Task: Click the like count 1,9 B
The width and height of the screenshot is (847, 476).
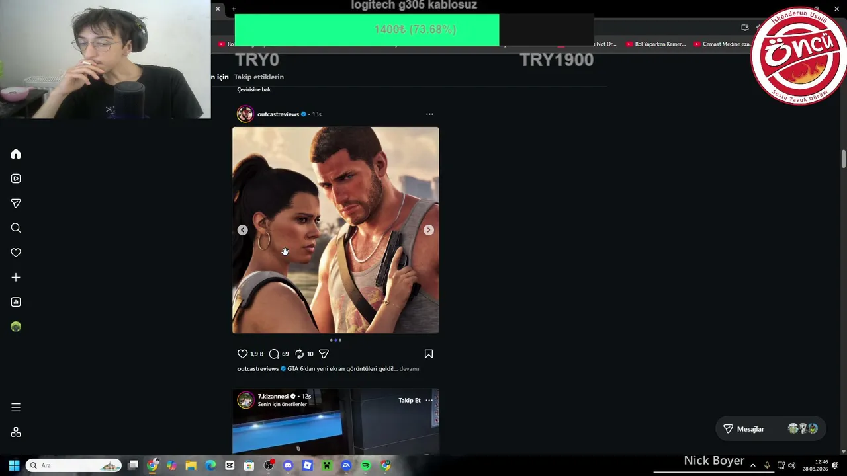Action: [257, 354]
